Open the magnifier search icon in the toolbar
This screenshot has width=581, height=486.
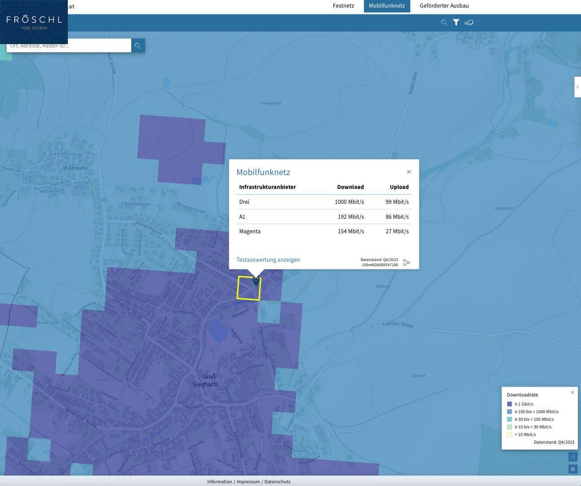(444, 22)
